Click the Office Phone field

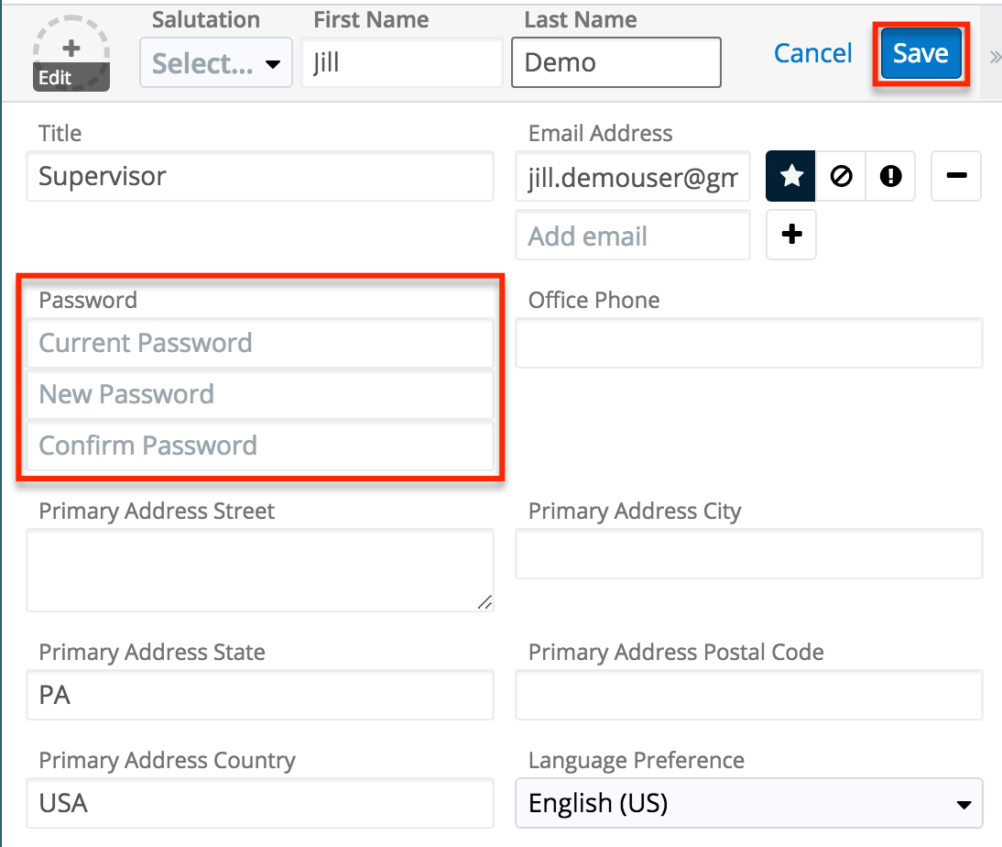748,344
